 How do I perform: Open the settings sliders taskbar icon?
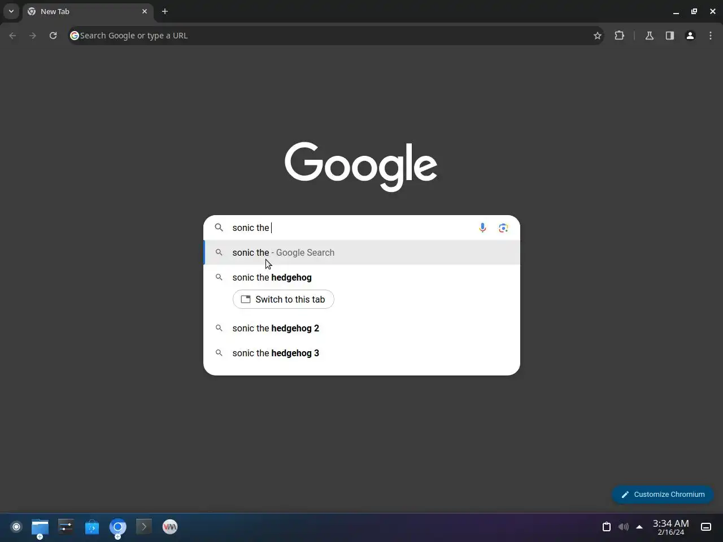(x=66, y=527)
